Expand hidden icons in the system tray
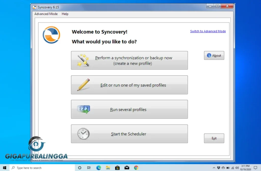 click(214, 168)
